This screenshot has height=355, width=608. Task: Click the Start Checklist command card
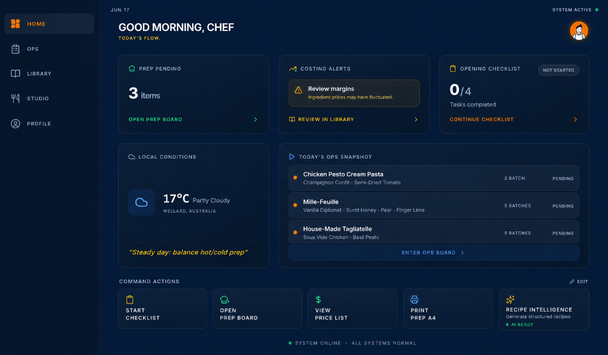tap(163, 309)
